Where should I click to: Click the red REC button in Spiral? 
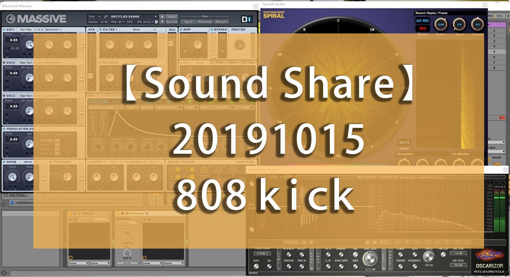tap(423, 28)
